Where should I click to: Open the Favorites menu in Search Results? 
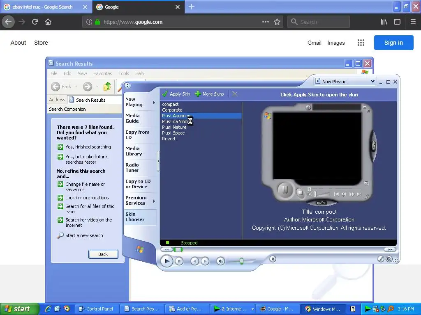(x=102, y=73)
